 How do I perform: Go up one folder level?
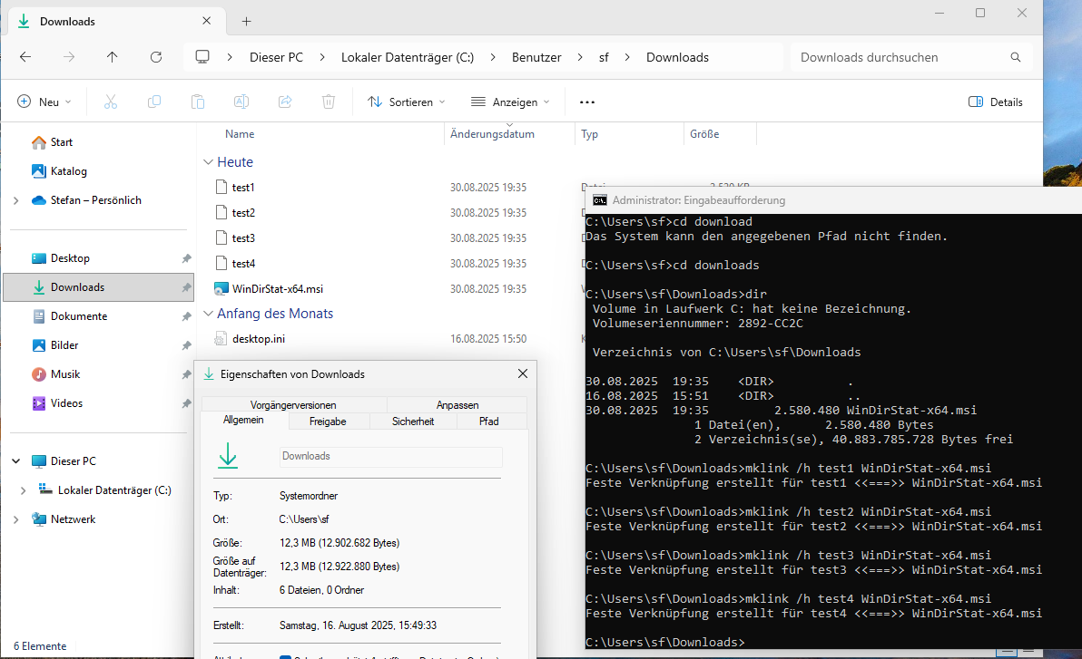pyautogui.click(x=112, y=57)
